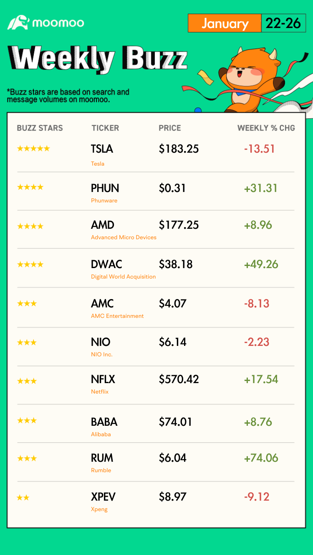Click AMC's -8.13 weekly change

[257, 304]
